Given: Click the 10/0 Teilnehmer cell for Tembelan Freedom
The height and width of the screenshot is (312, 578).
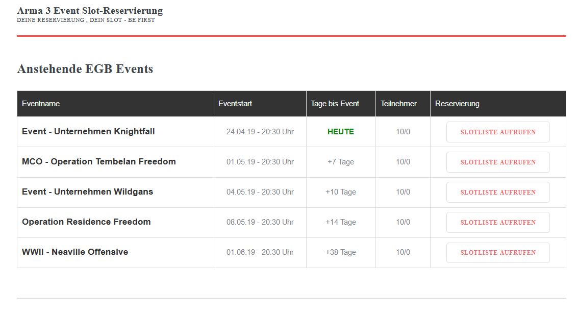Looking at the screenshot, I should click(x=403, y=162).
